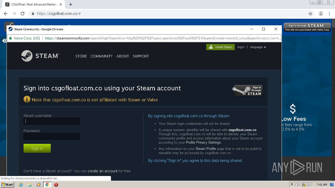Screen dimensions: 335x188
Task: Click the Chrome taskbar icon
Action: [47, 185]
